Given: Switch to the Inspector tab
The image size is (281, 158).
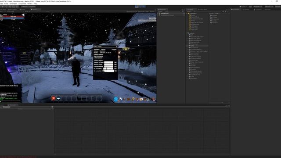Looking at the screenshot, I should (236, 10).
